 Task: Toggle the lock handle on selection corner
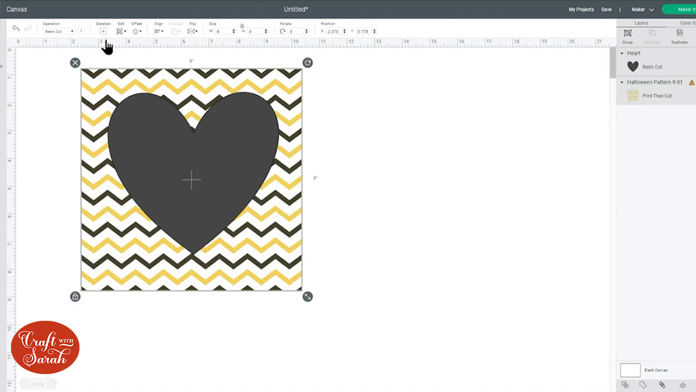[x=75, y=296]
